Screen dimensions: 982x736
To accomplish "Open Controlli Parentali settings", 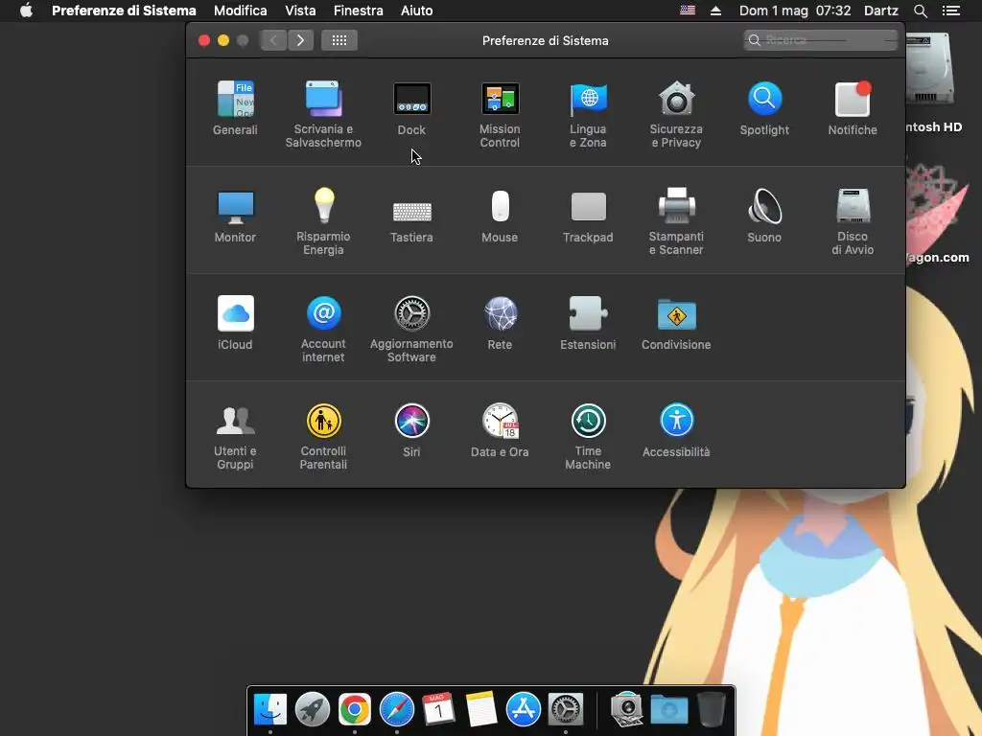I will (323, 436).
